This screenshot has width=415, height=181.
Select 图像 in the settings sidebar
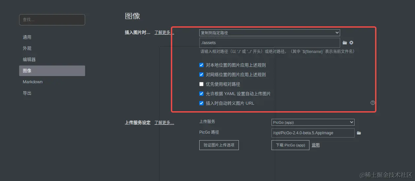click(52, 71)
